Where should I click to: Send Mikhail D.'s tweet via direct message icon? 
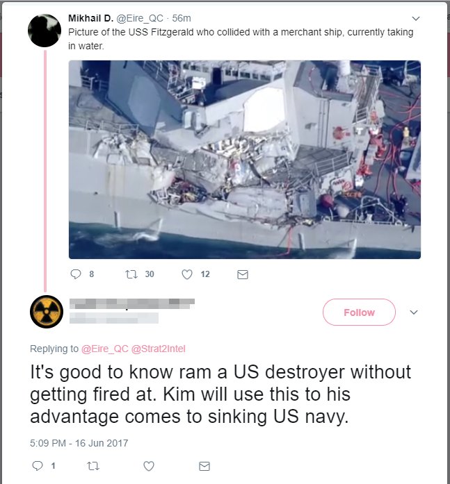(x=243, y=274)
